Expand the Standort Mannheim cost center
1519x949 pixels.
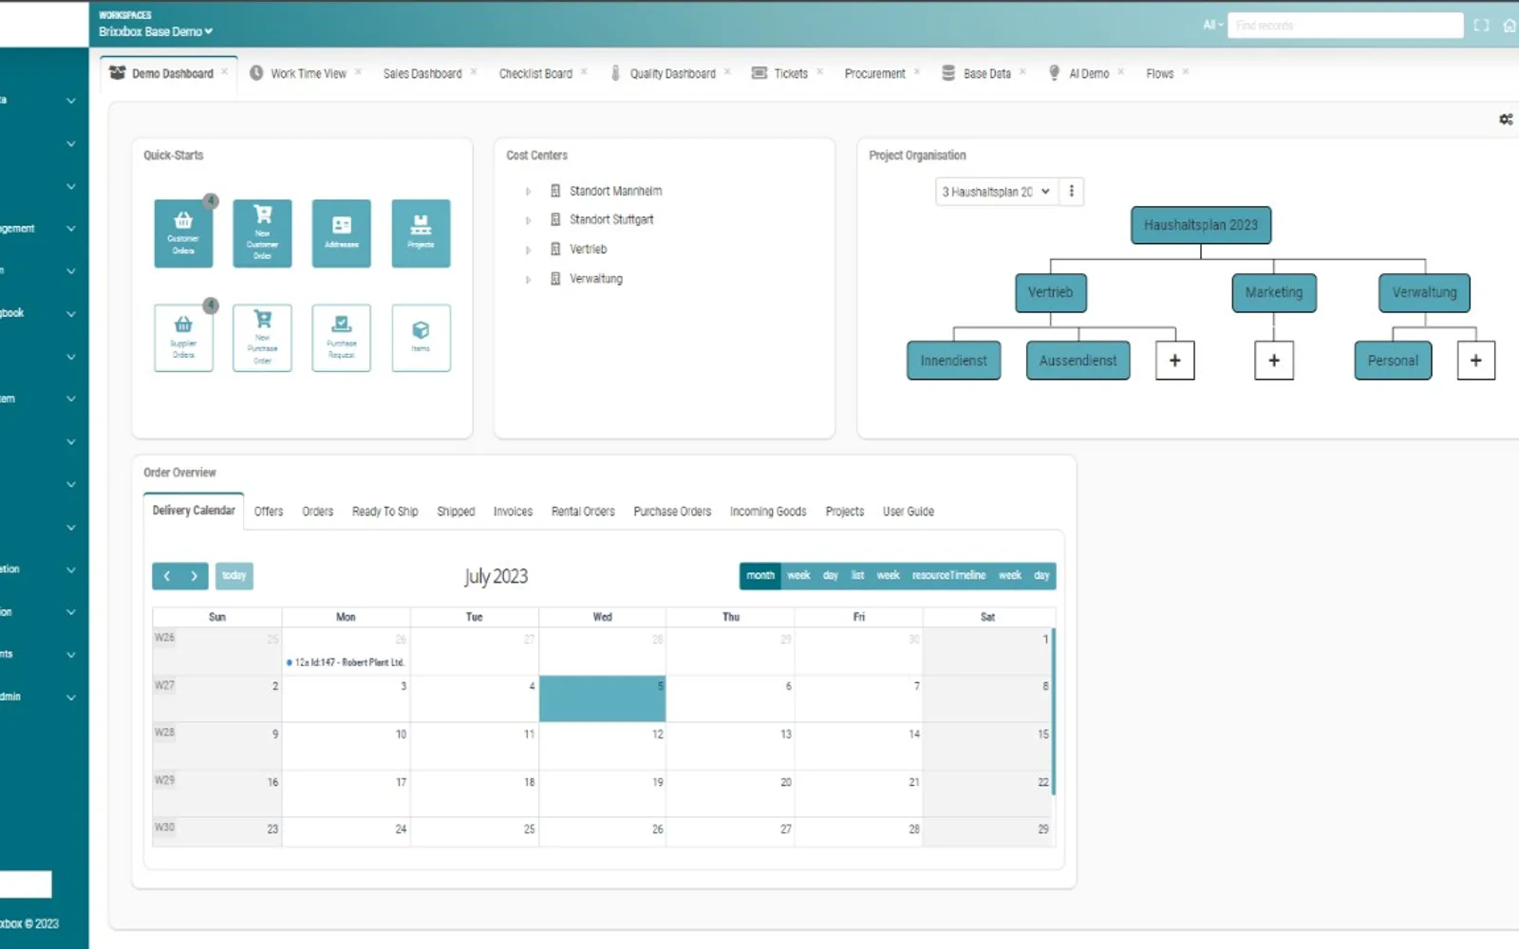pos(528,192)
